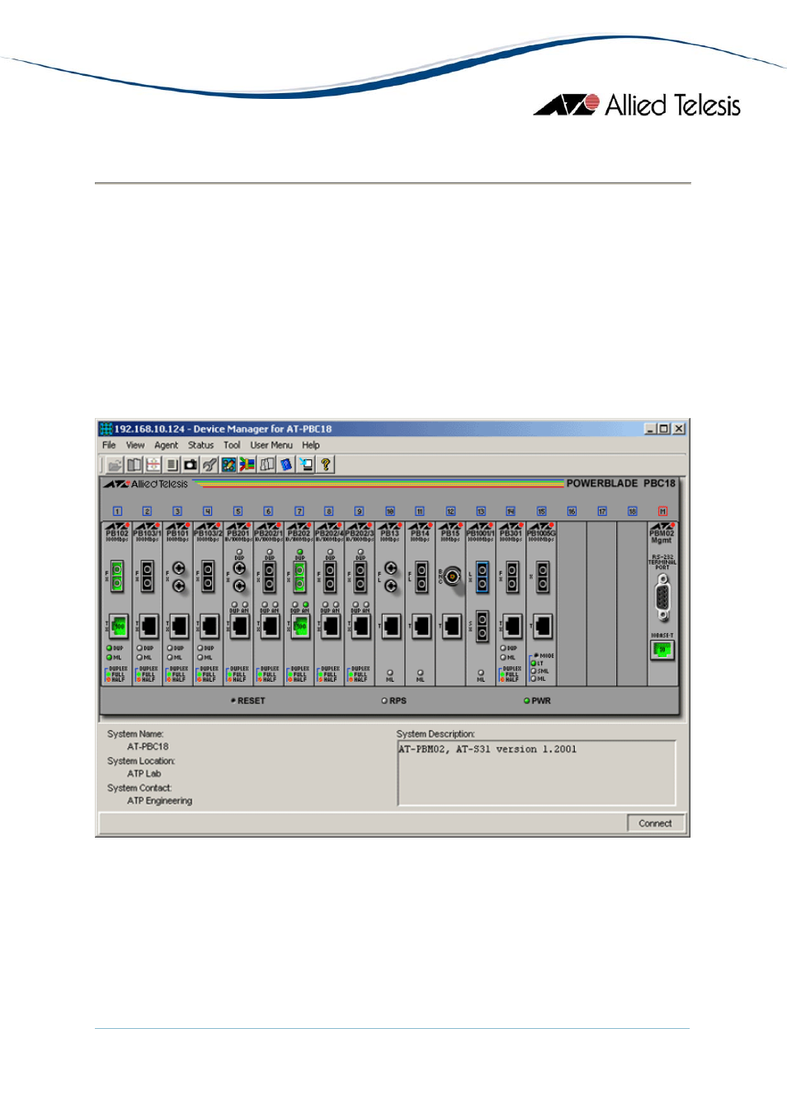The image size is (787, 1113).
Task: Click the yellow question mark help icon
Action: click(326, 465)
